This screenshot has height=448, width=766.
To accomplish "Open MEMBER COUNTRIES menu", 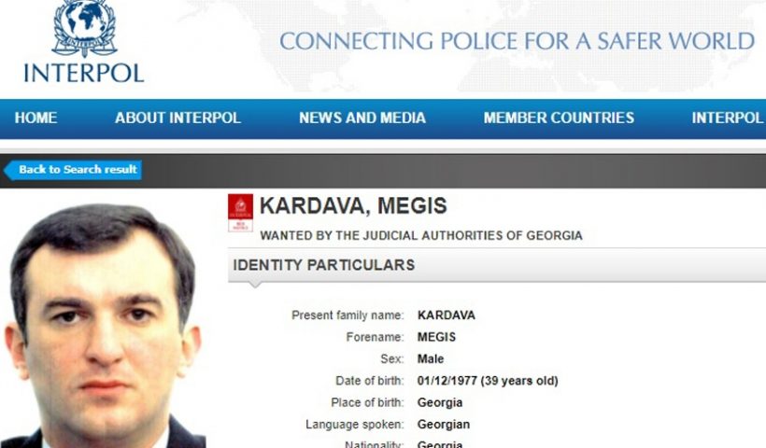I will point(559,119).
